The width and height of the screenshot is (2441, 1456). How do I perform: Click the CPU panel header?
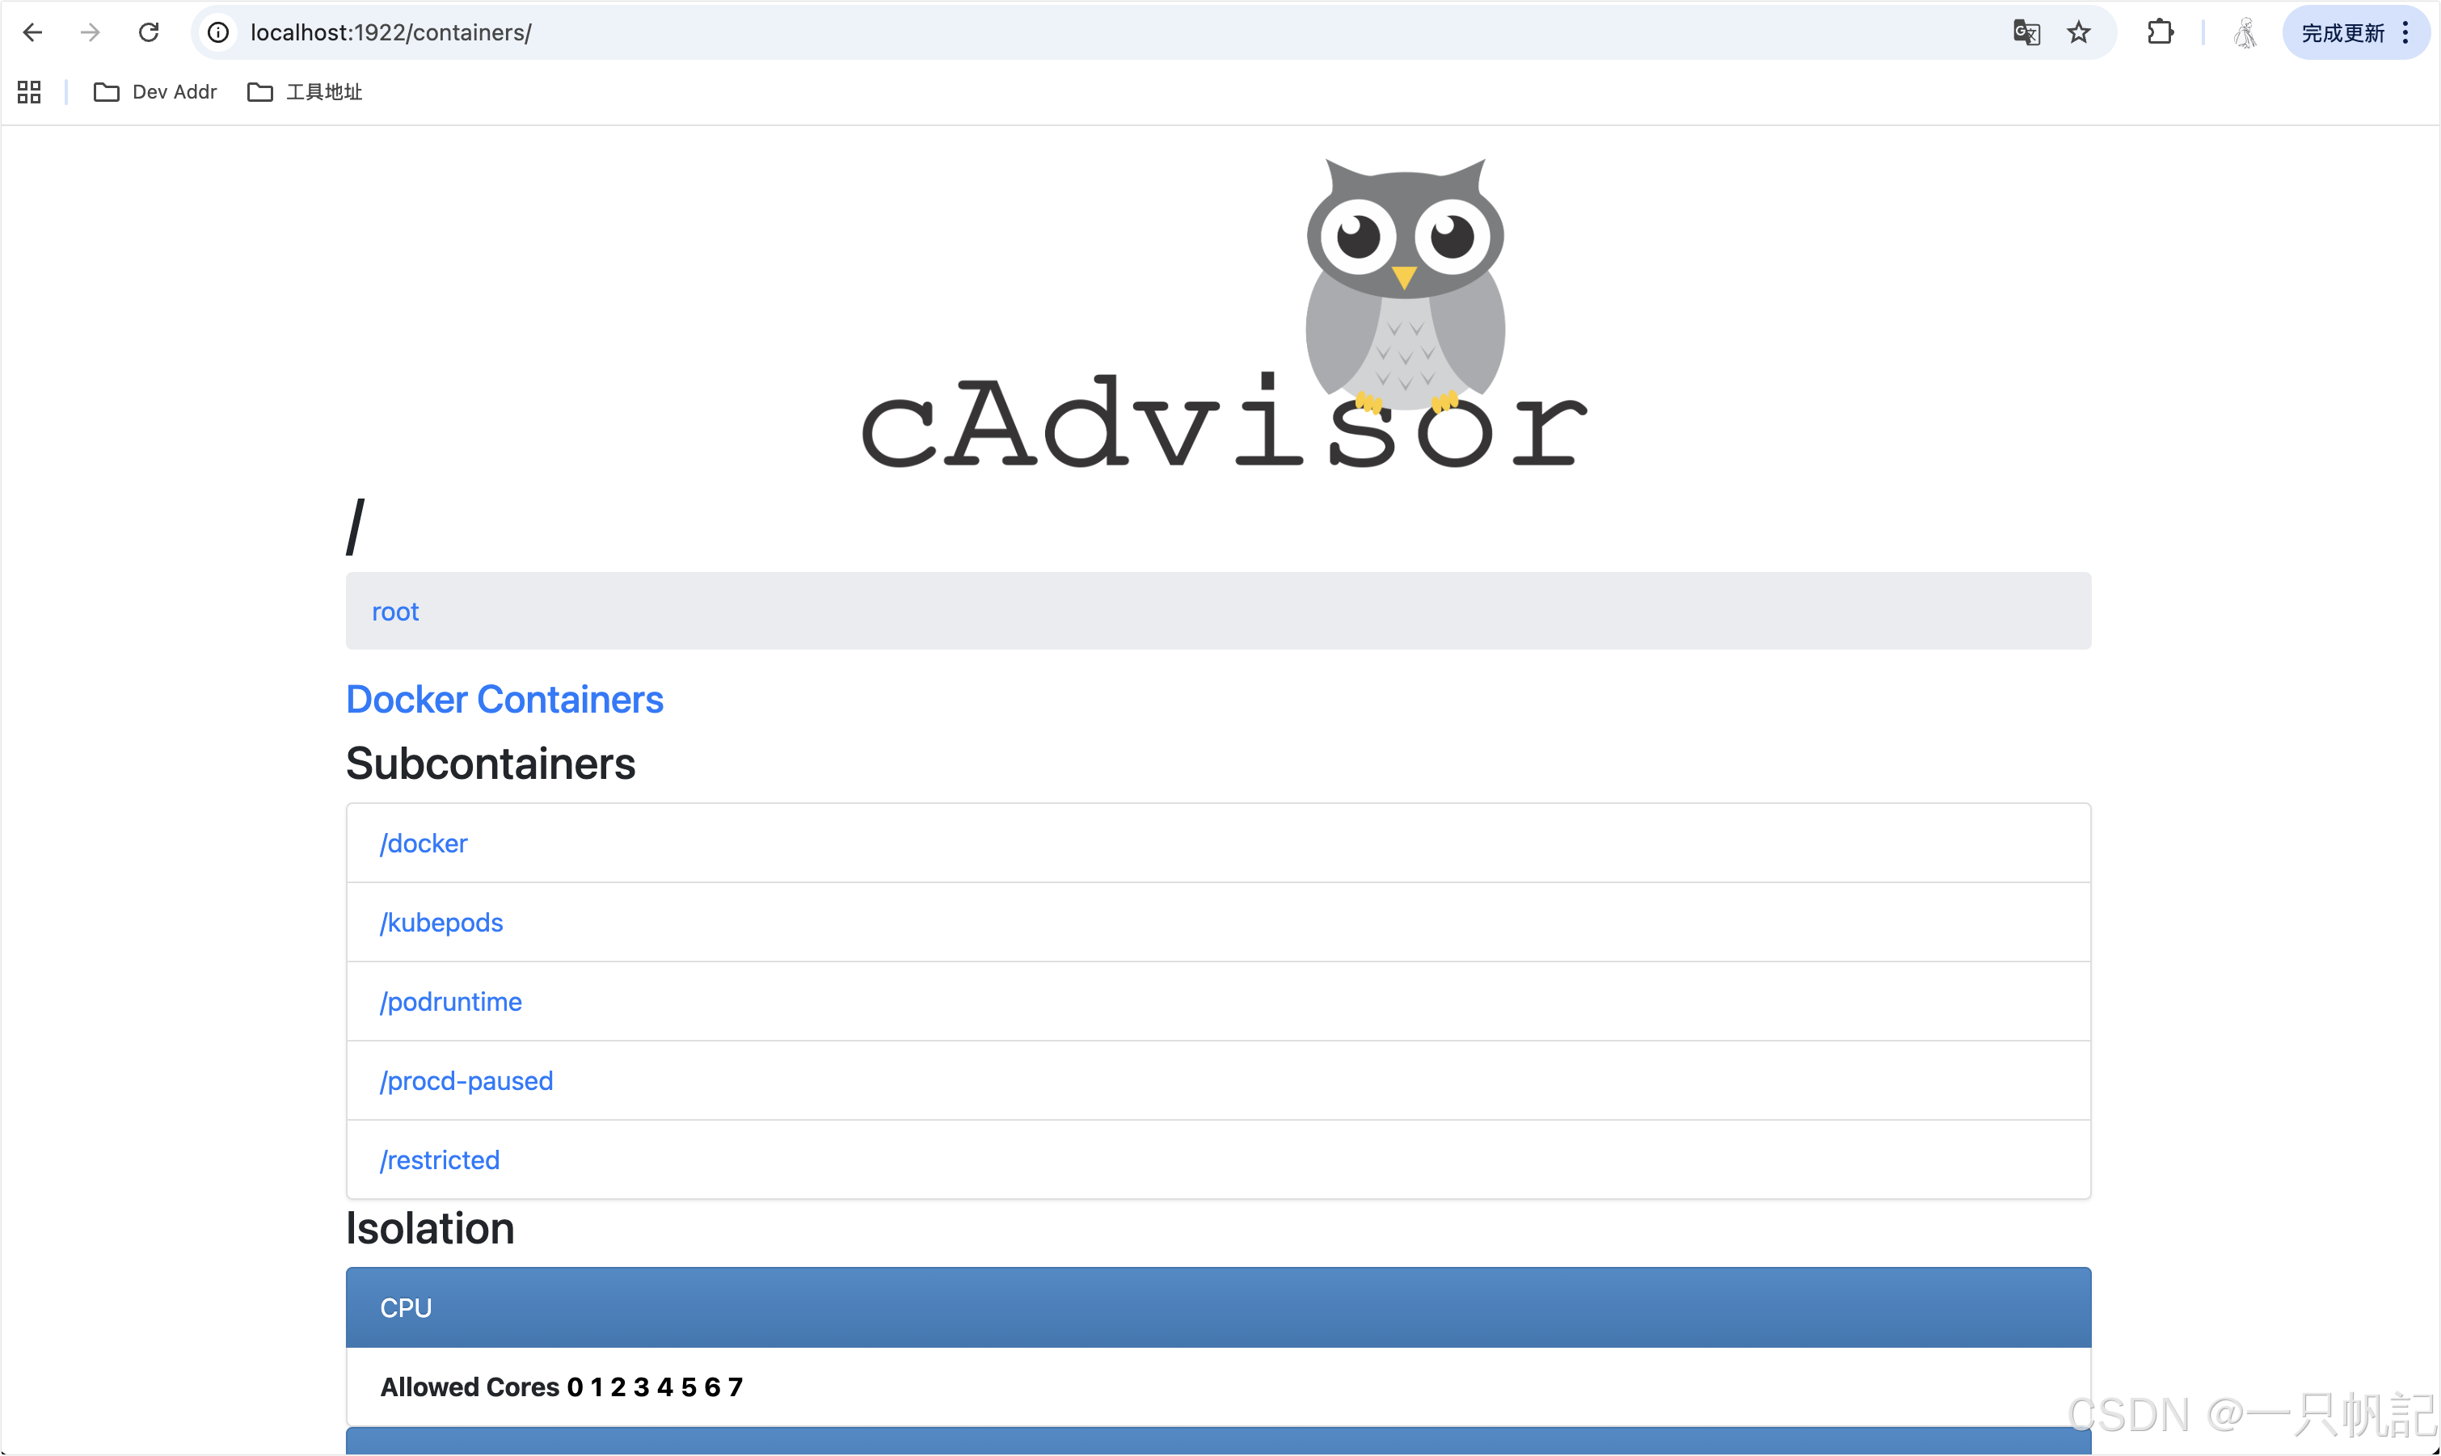coord(1217,1308)
